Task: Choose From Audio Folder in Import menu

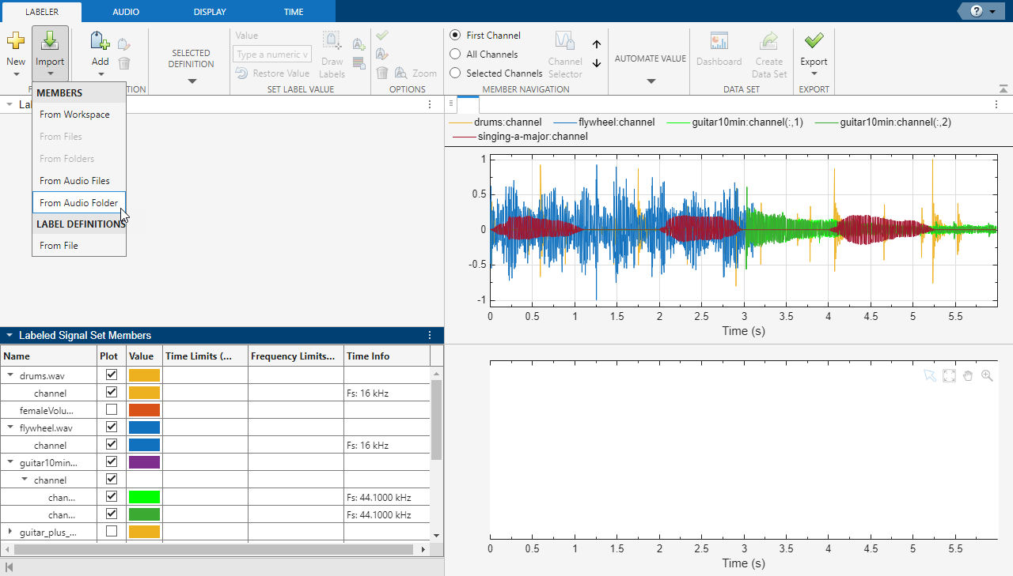Action: tap(79, 203)
